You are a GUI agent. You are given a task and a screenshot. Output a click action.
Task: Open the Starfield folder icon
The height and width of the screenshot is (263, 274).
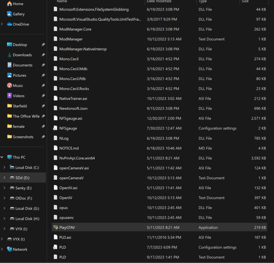pyautogui.click(x=9, y=106)
